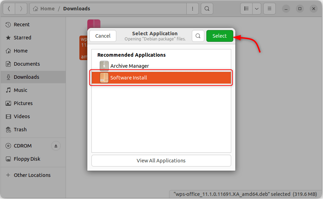Click the Software Install package icon
The image size is (323, 199).
104,78
